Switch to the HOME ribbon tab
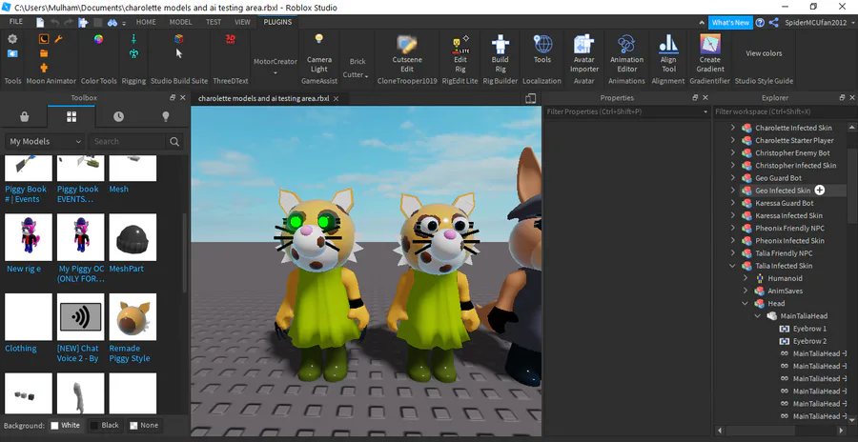Image resolution: width=858 pixels, height=442 pixels. point(146,22)
